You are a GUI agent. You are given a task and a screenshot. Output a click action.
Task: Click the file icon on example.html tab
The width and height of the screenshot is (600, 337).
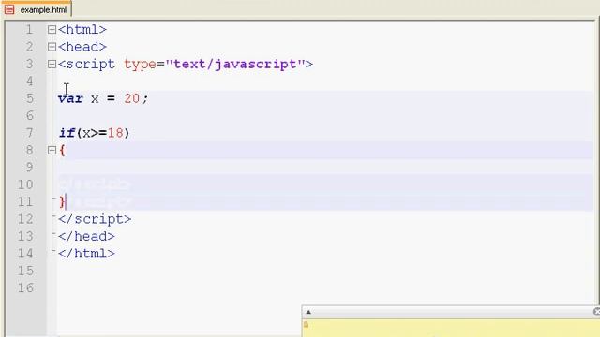coord(9,9)
